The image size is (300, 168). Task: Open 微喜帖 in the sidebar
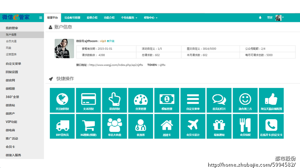click(10, 105)
